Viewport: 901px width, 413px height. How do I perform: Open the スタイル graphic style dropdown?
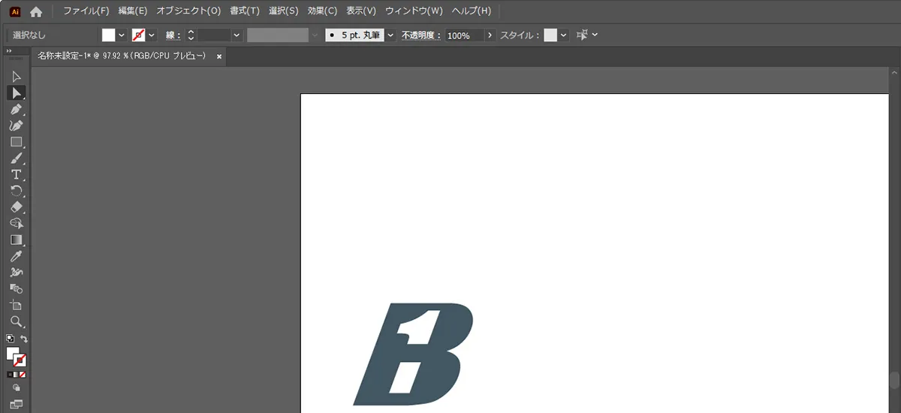pos(563,35)
